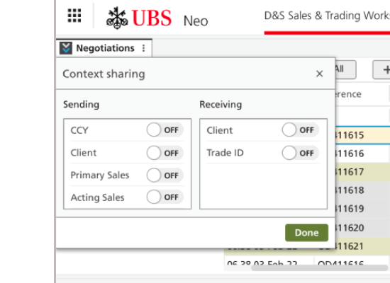Click the green Done button

point(306,233)
